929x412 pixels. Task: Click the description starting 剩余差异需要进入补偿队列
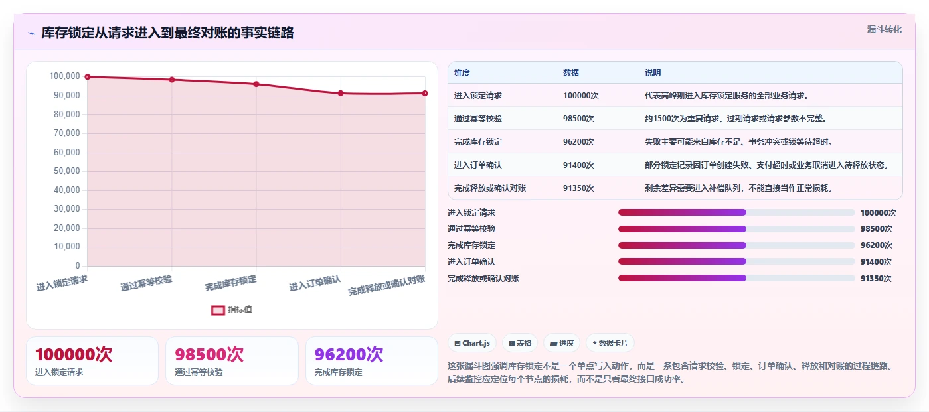click(x=738, y=188)
